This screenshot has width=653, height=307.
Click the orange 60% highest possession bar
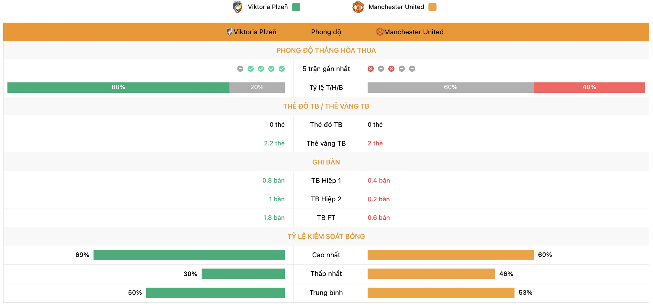point(451,255)
